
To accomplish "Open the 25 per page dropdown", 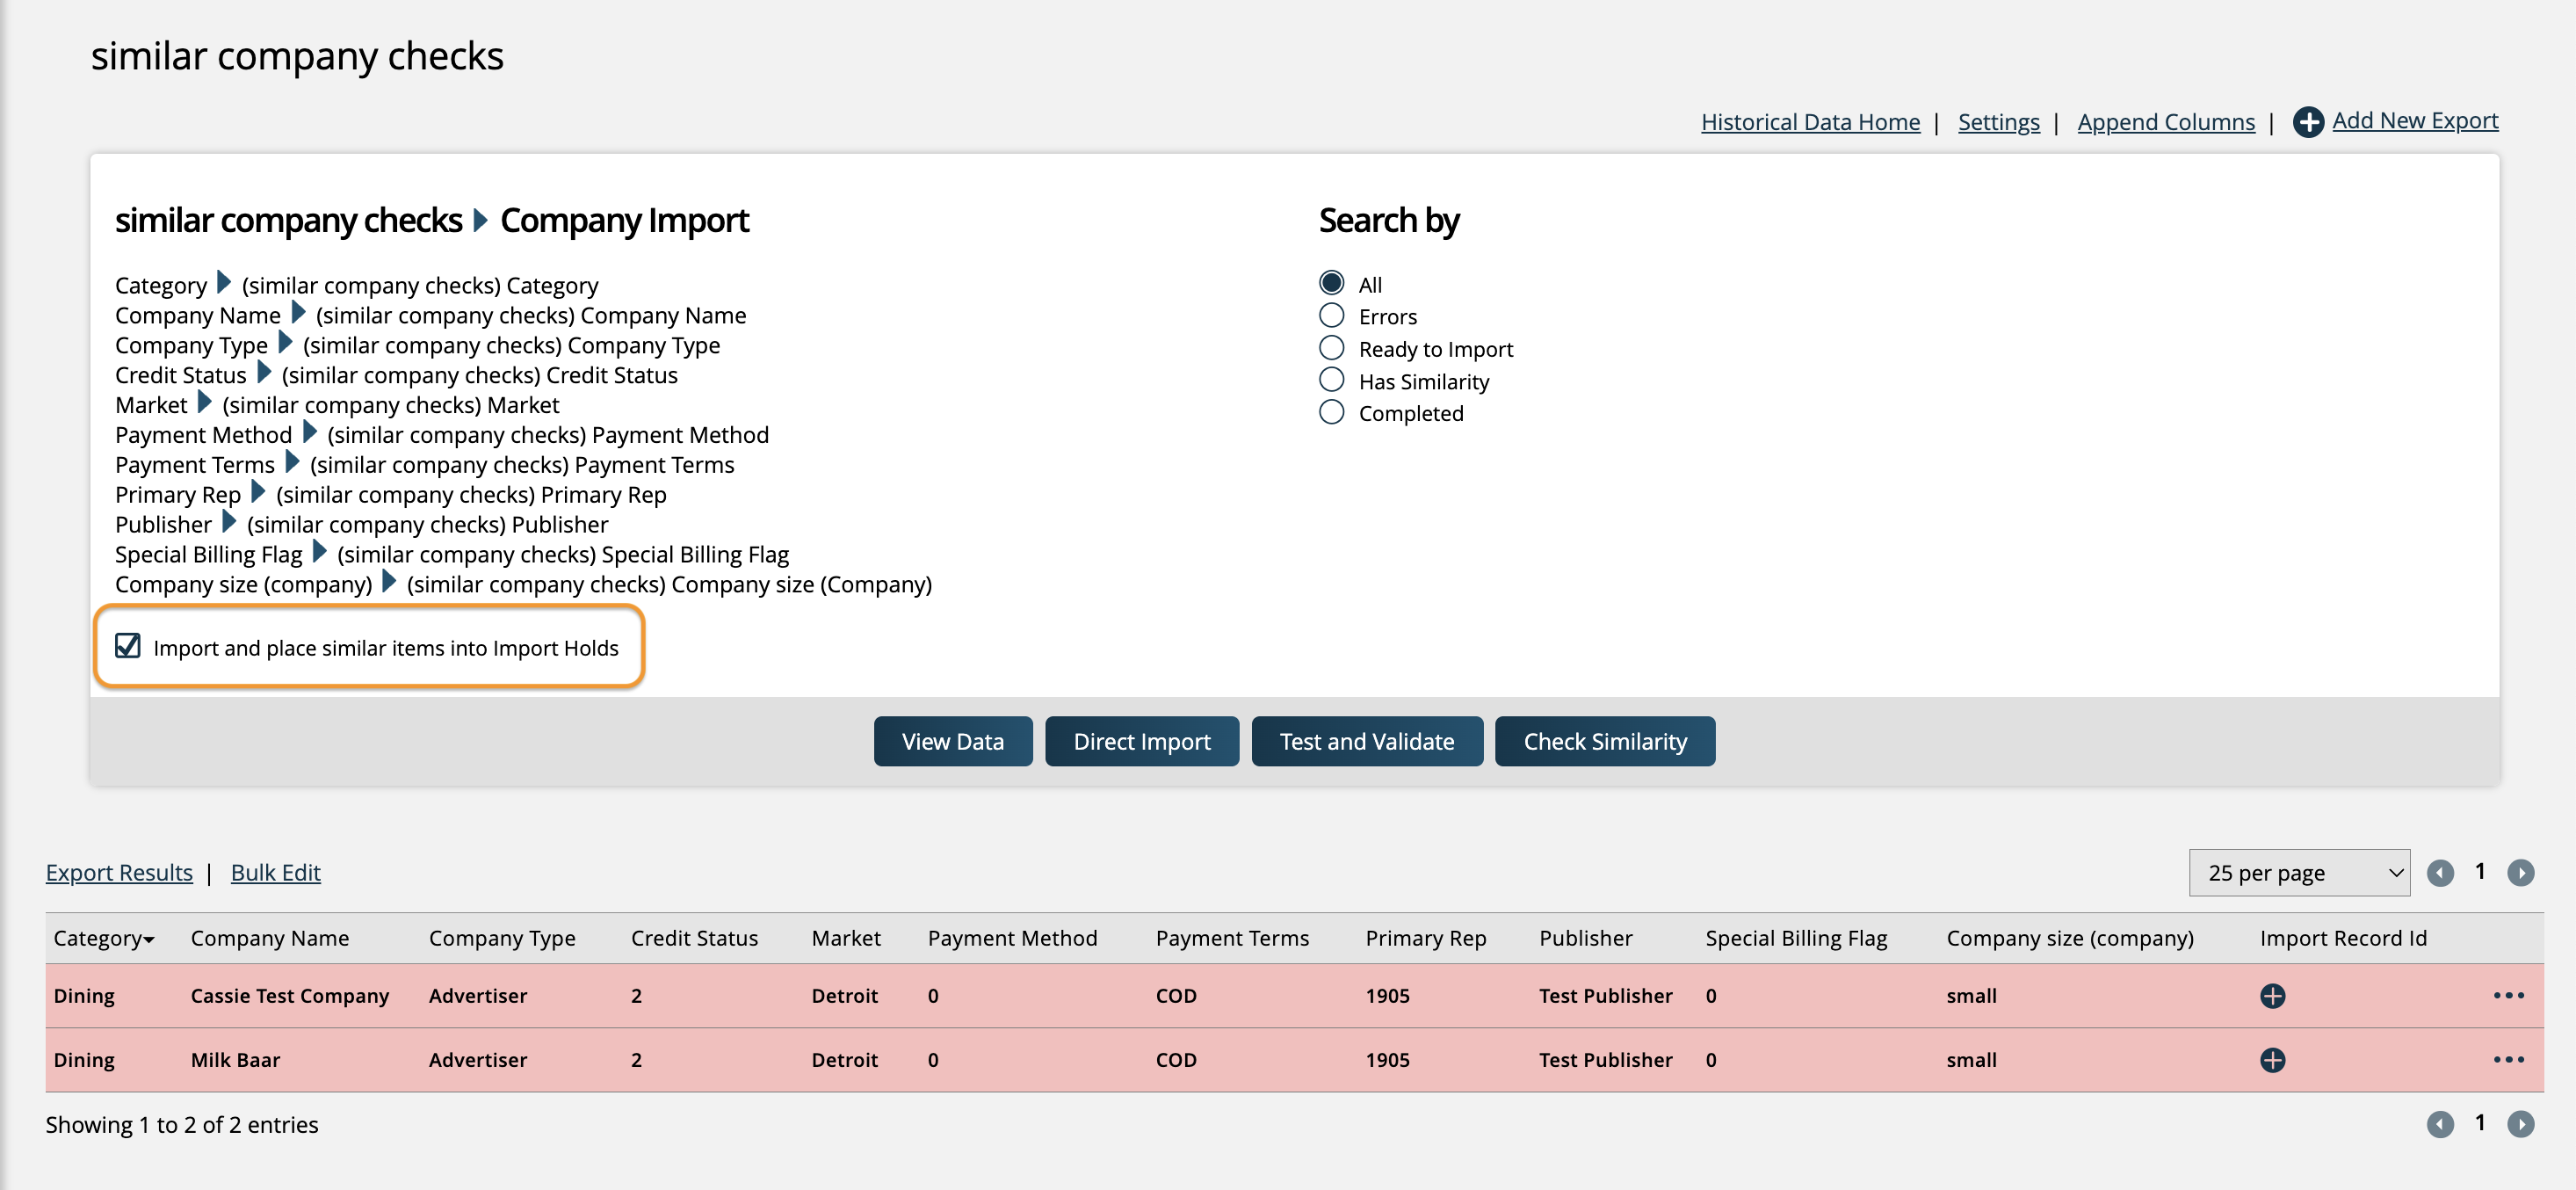I will click(2298, 873).
